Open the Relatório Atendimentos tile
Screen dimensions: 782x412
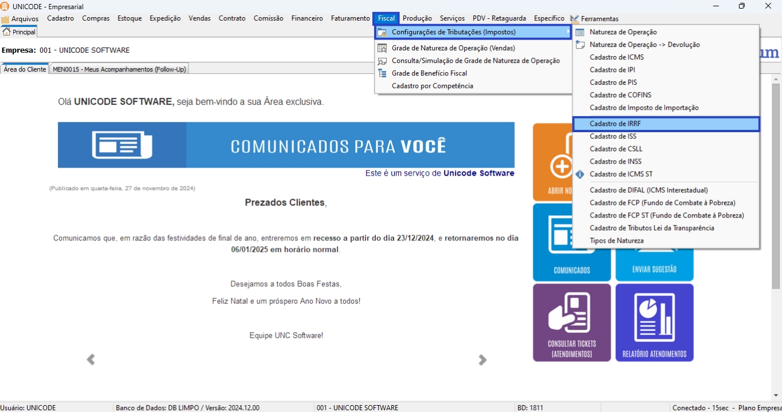(x=654, y=323)
